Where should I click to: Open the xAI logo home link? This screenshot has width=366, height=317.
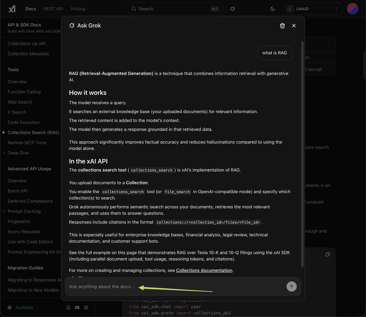coord(12,9)
